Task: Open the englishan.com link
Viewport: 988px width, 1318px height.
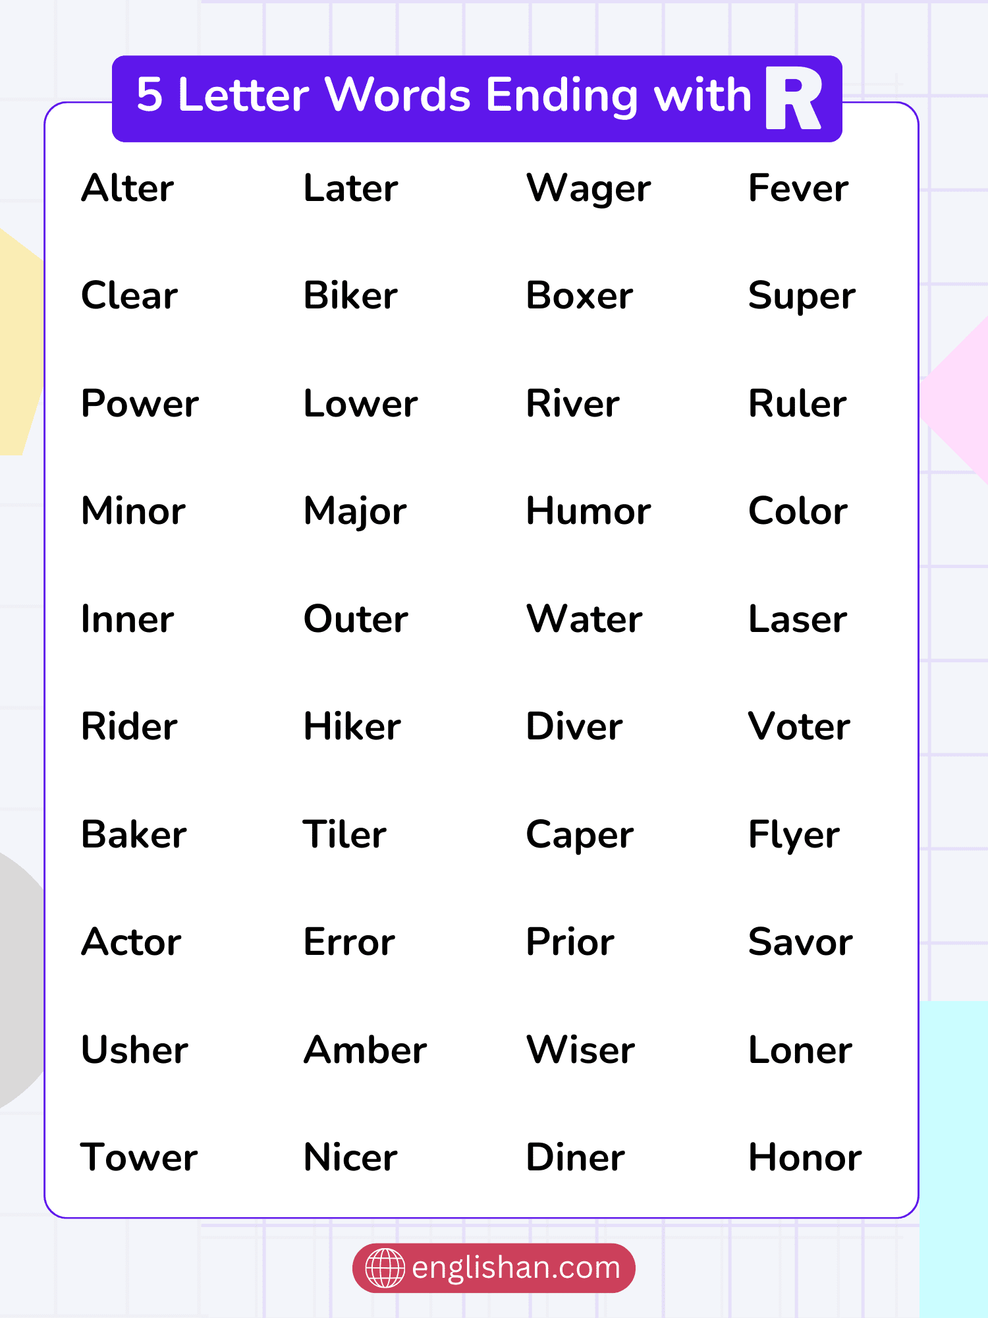Action: 515,1267
